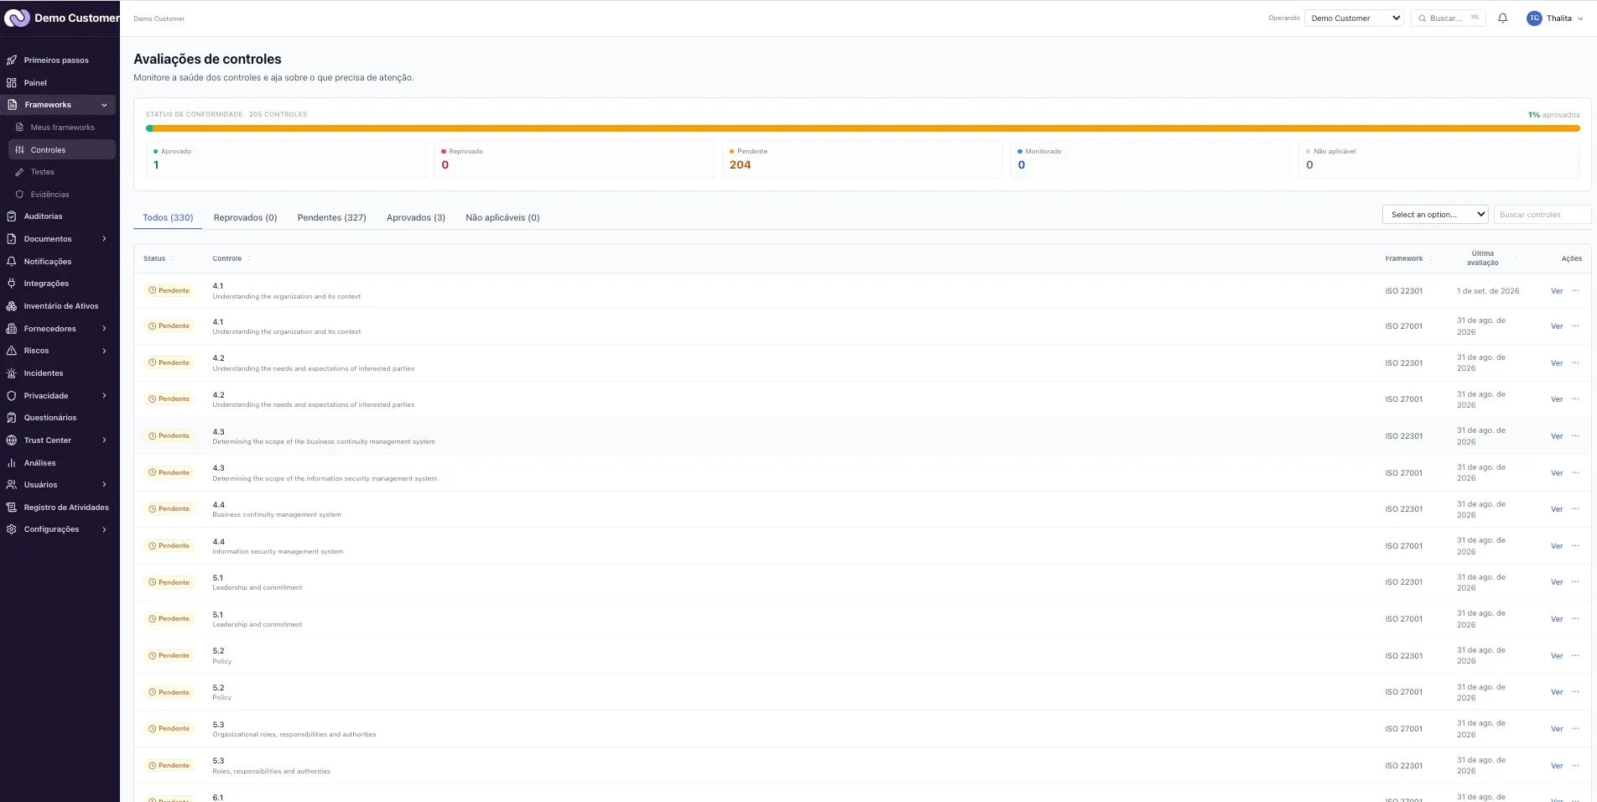1597x802 pixels.
Task: Click the Incidentes icon
Action: 12,373
